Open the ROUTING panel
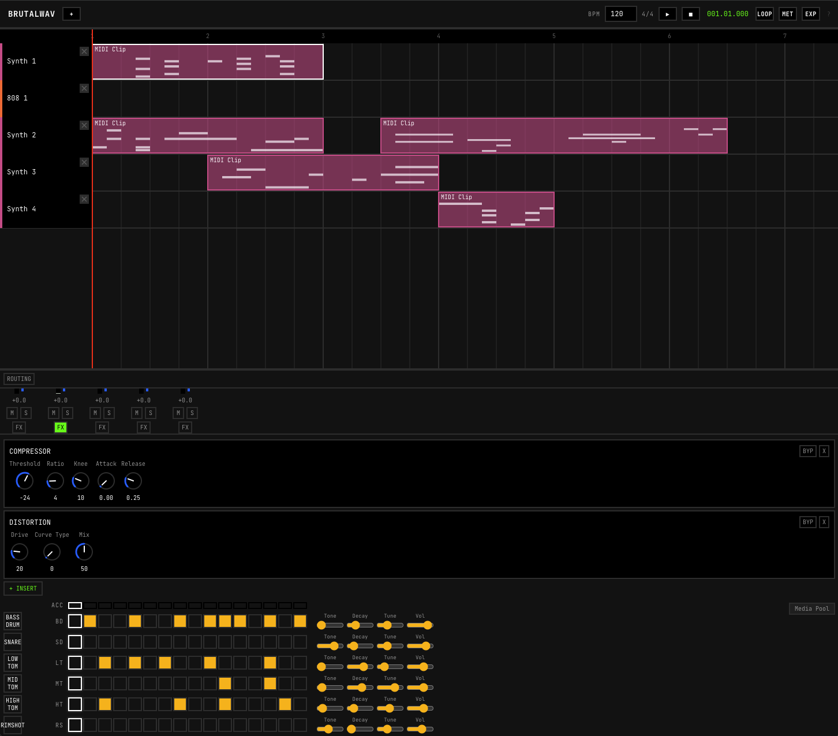 pos(18,379)
